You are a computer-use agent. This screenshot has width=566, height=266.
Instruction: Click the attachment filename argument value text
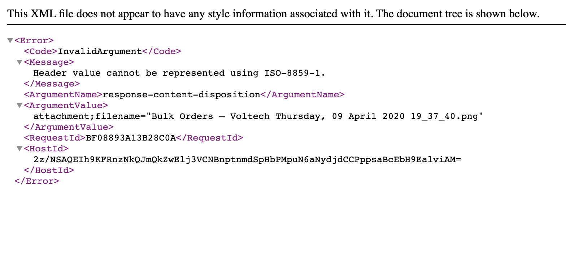pyautogui.click(x=258, y=116)
